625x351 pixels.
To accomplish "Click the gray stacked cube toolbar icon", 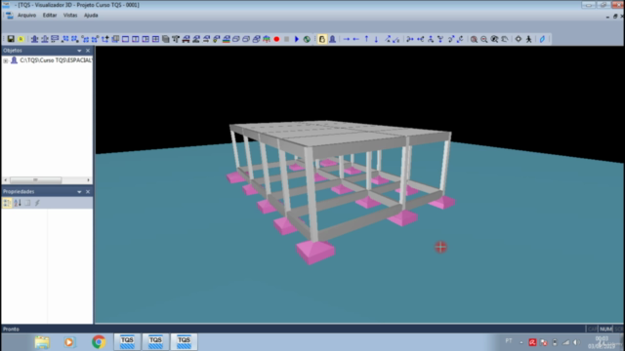I will tap(166, 39).
